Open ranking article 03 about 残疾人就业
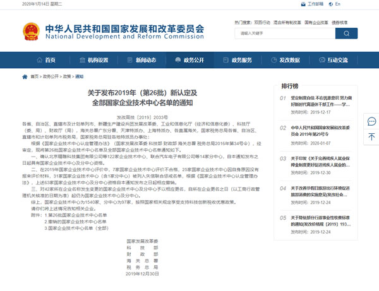 [320, 162]
